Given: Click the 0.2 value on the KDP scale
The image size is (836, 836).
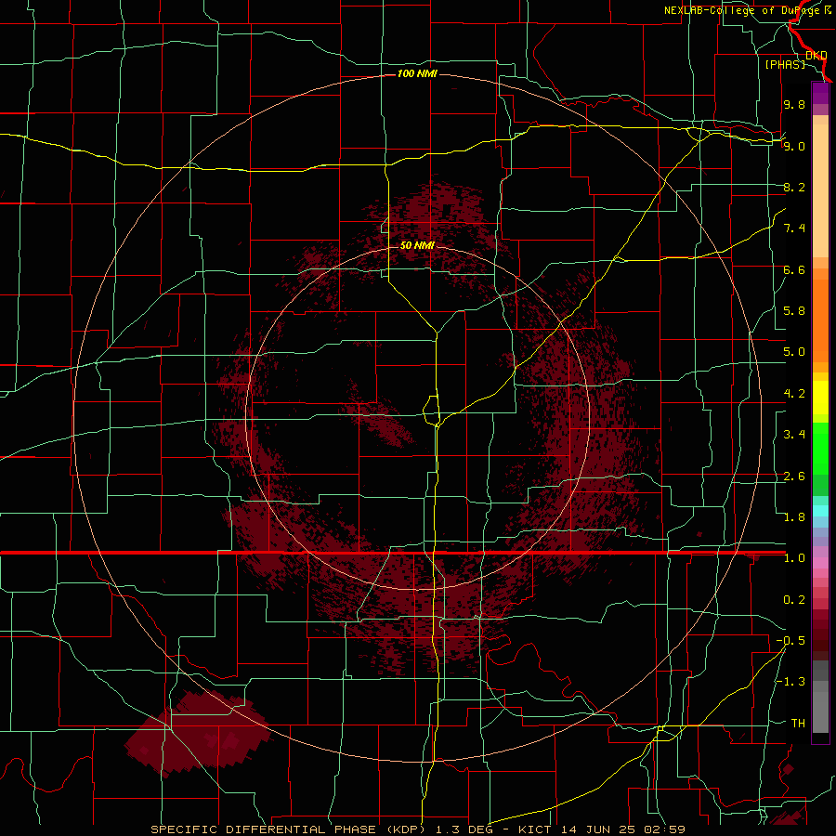Looking at the screenshot, I should [x=794, y=600].
